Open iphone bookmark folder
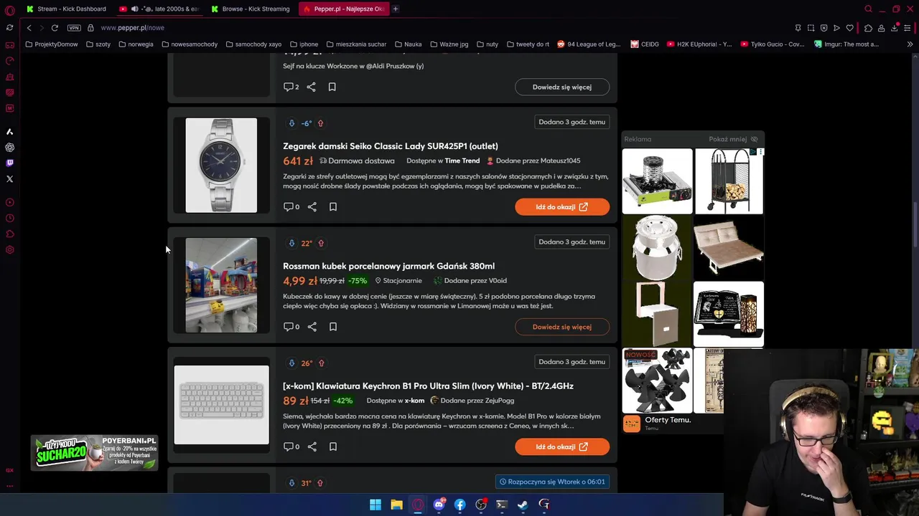Screen dimensions: 919x516 pos(304,44)
